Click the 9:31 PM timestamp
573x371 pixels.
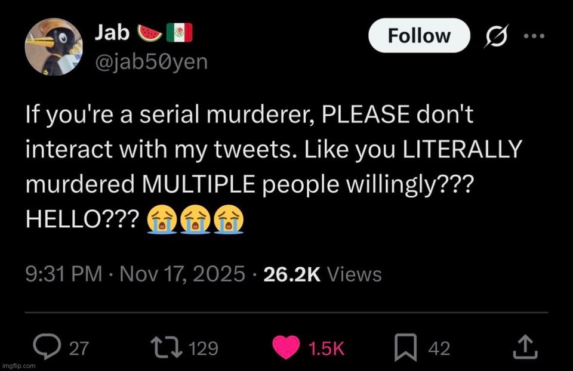(x=63, y=274)
